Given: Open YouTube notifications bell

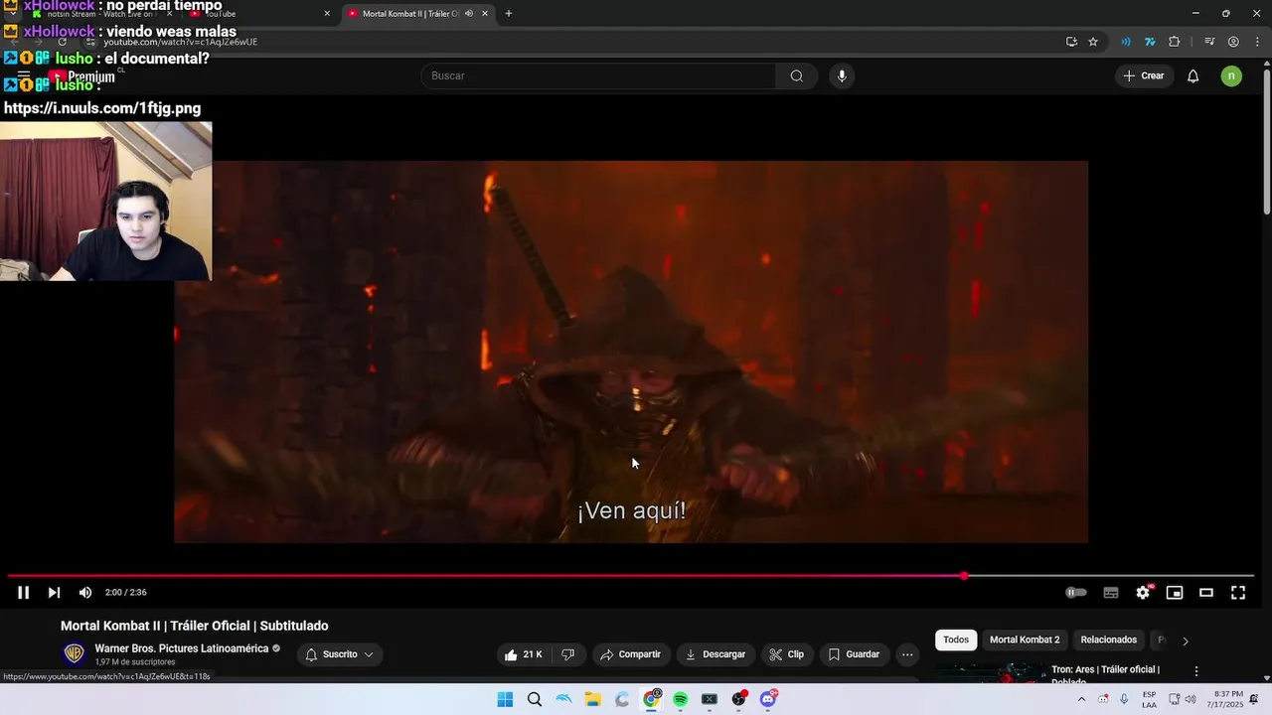Looking at the screenshot, I should coord(1193,75).
